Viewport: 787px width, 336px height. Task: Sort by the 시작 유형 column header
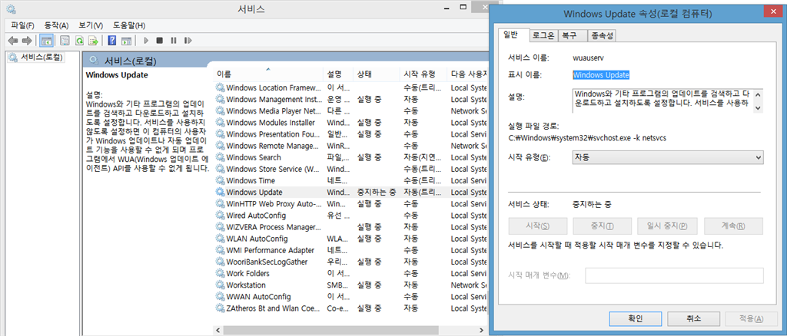[x=423, y=74]
